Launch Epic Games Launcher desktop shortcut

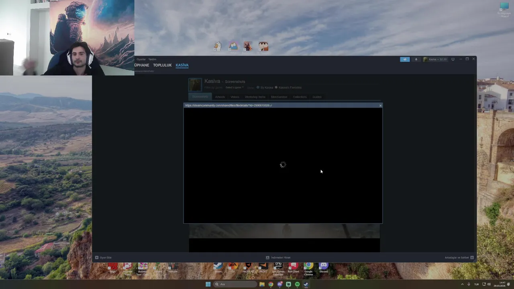coord(278,269)
